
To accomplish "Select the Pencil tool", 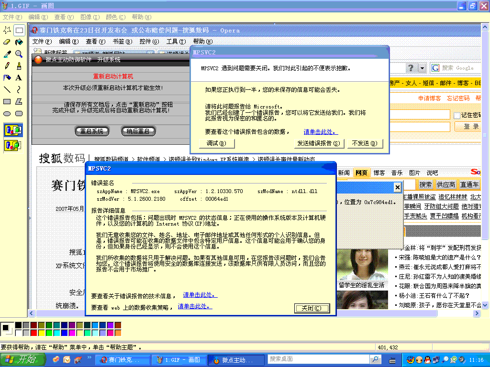I will pos(7,66).
